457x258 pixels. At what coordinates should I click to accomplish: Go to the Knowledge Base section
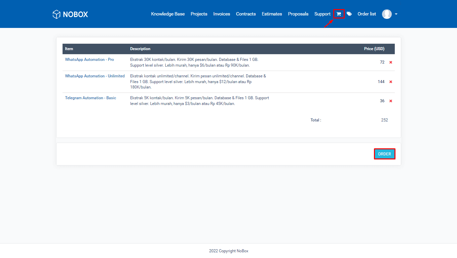pos(168,14)
